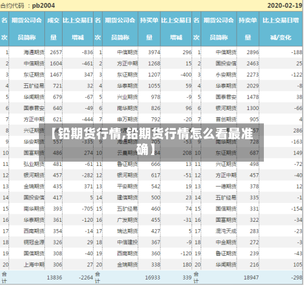Click long position value 500
Image resolution: width=304 pixels, height=285 pixels.
[156, 197]
